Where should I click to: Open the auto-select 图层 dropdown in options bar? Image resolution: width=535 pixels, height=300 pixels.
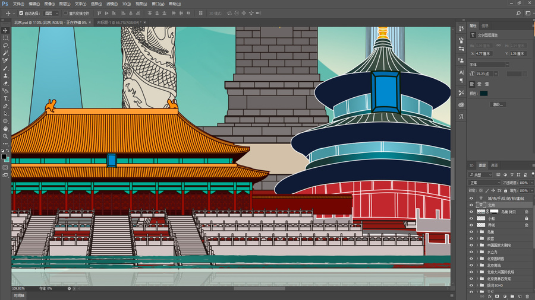tap(52, 13)
